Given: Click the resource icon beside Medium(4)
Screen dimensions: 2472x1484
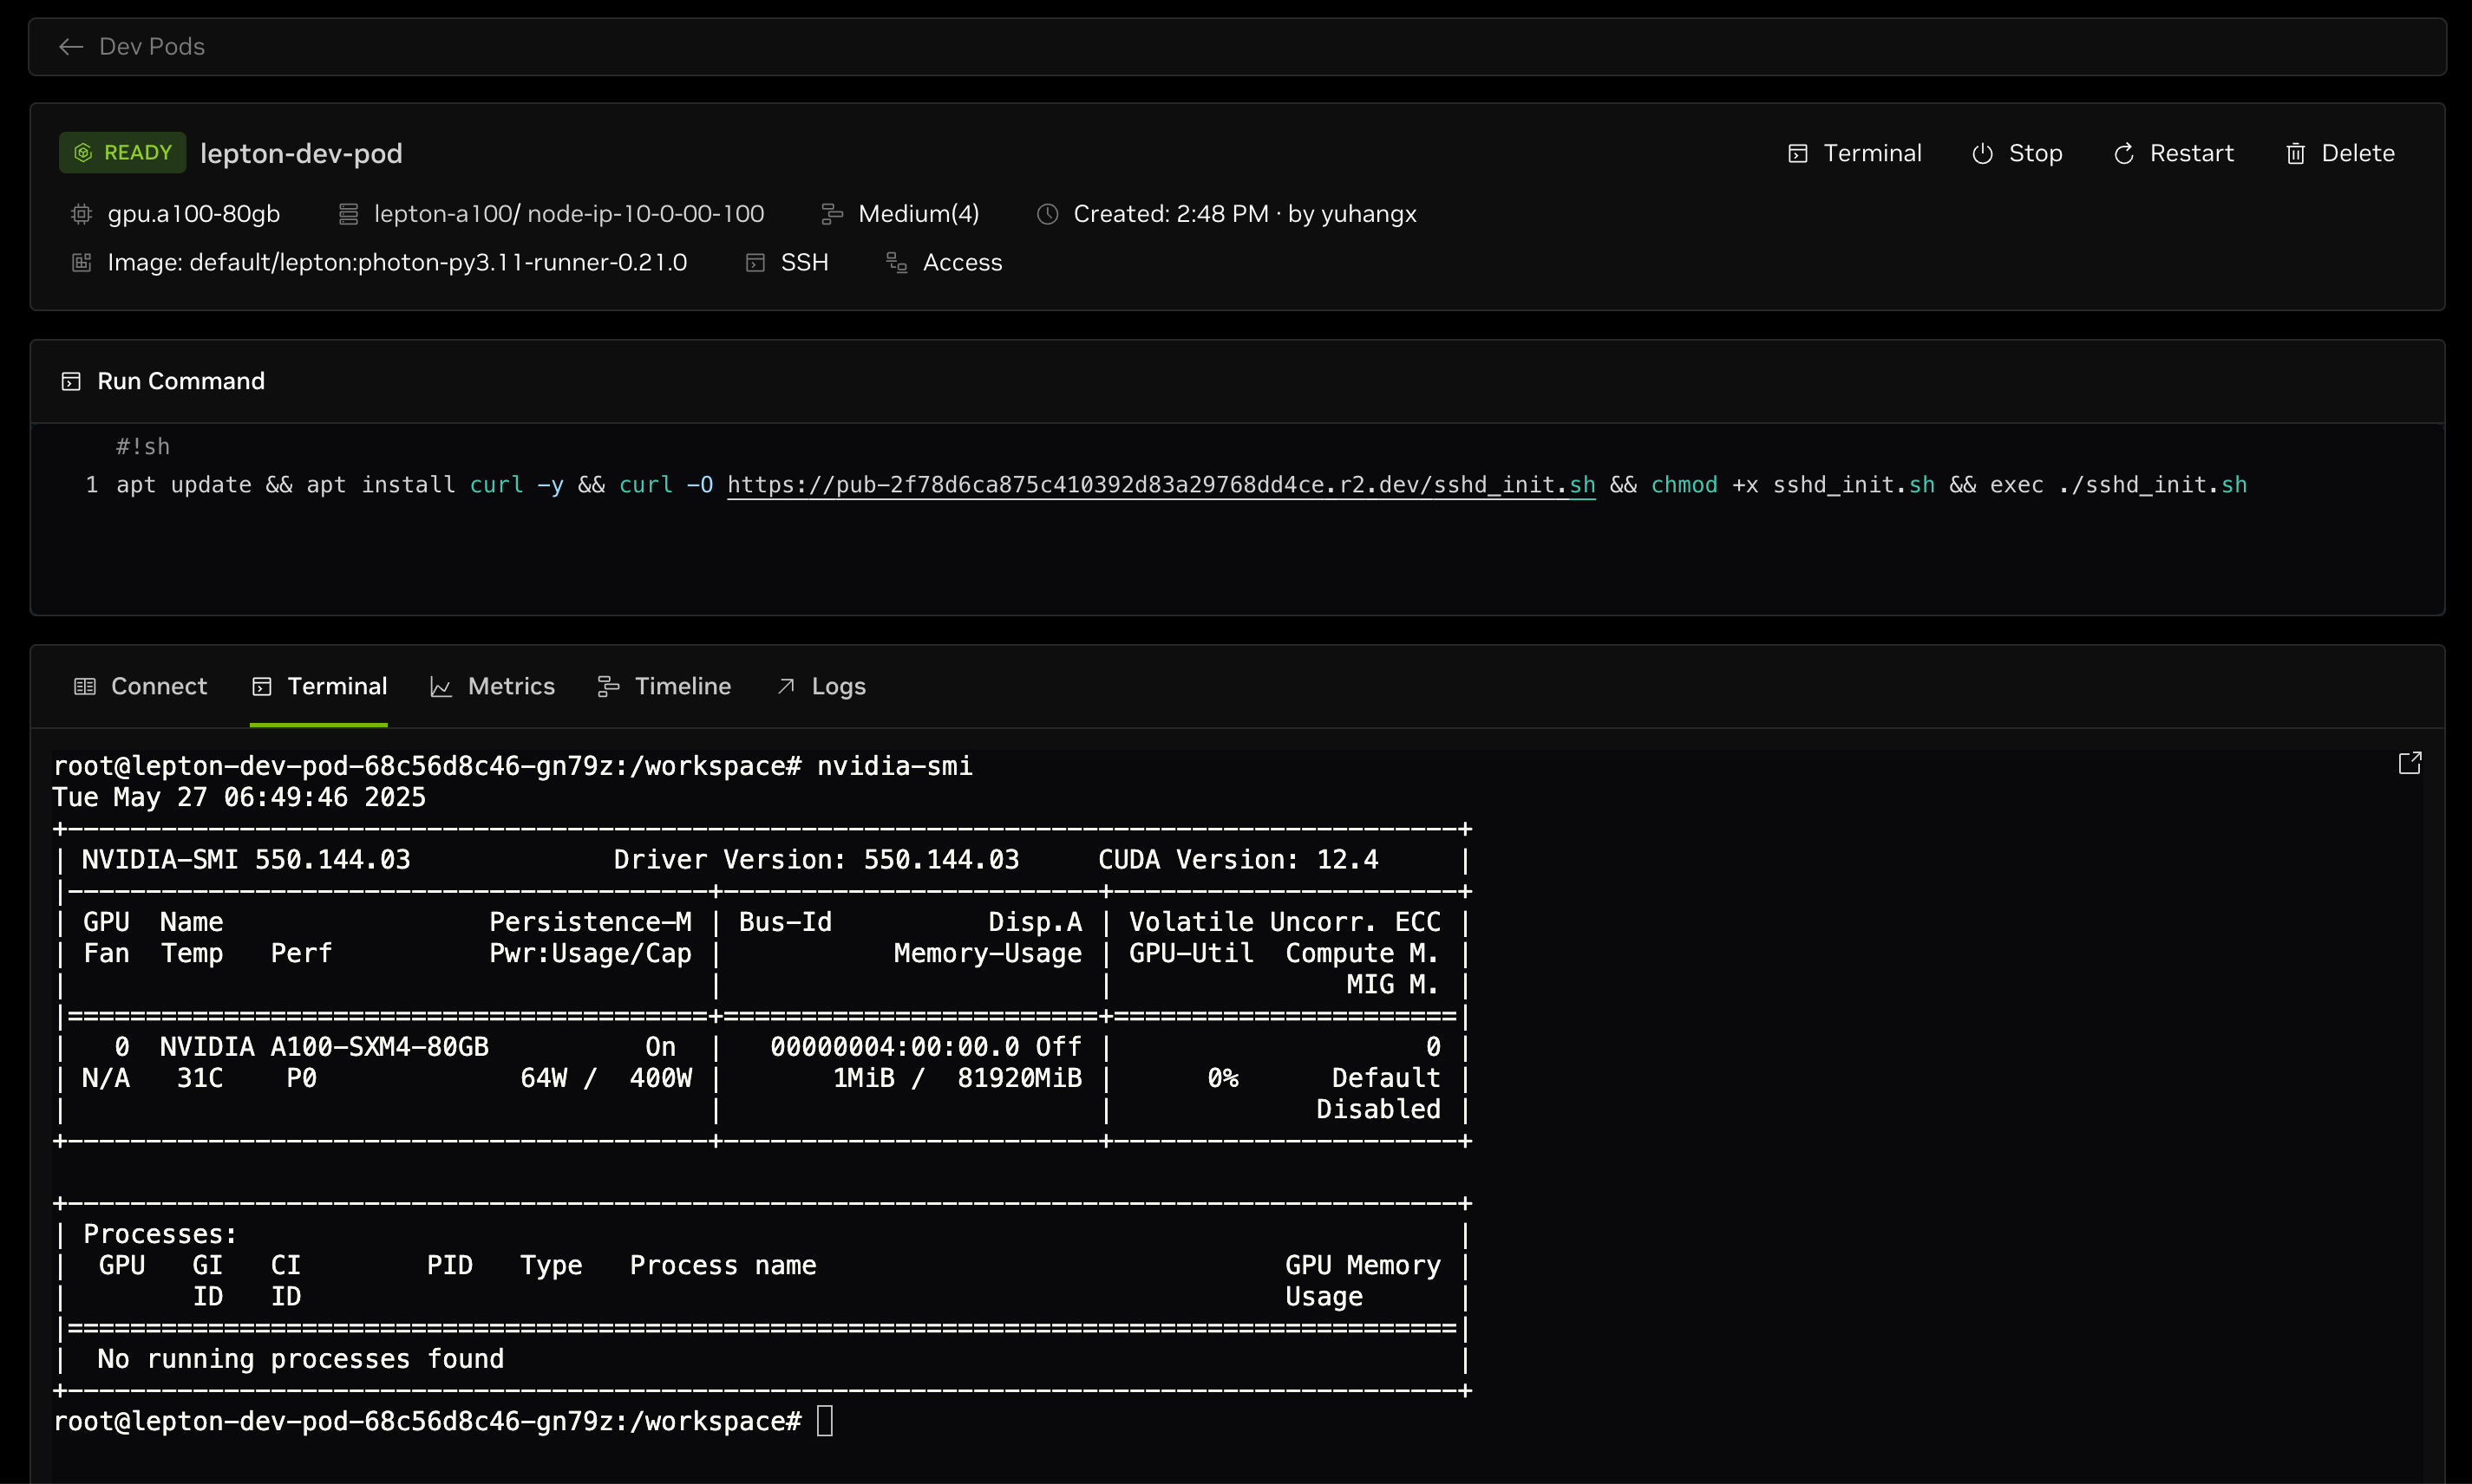Looking at the screenshot, I should [831, 214].
